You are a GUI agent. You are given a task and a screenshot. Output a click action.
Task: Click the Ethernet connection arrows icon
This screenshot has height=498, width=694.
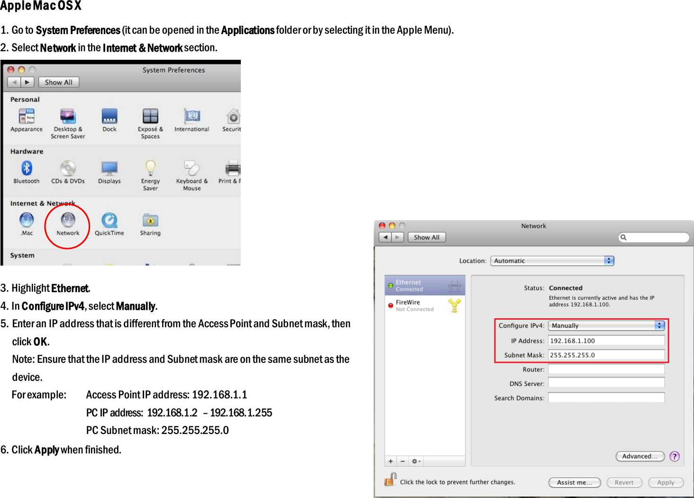(454, 286)
